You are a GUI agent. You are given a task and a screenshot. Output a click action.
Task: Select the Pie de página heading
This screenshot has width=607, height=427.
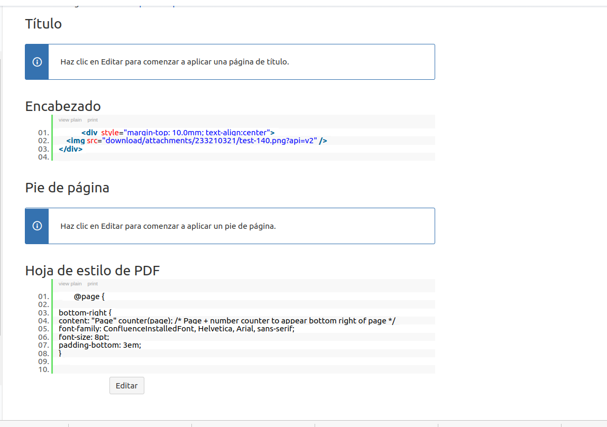(x=67, y=188)
